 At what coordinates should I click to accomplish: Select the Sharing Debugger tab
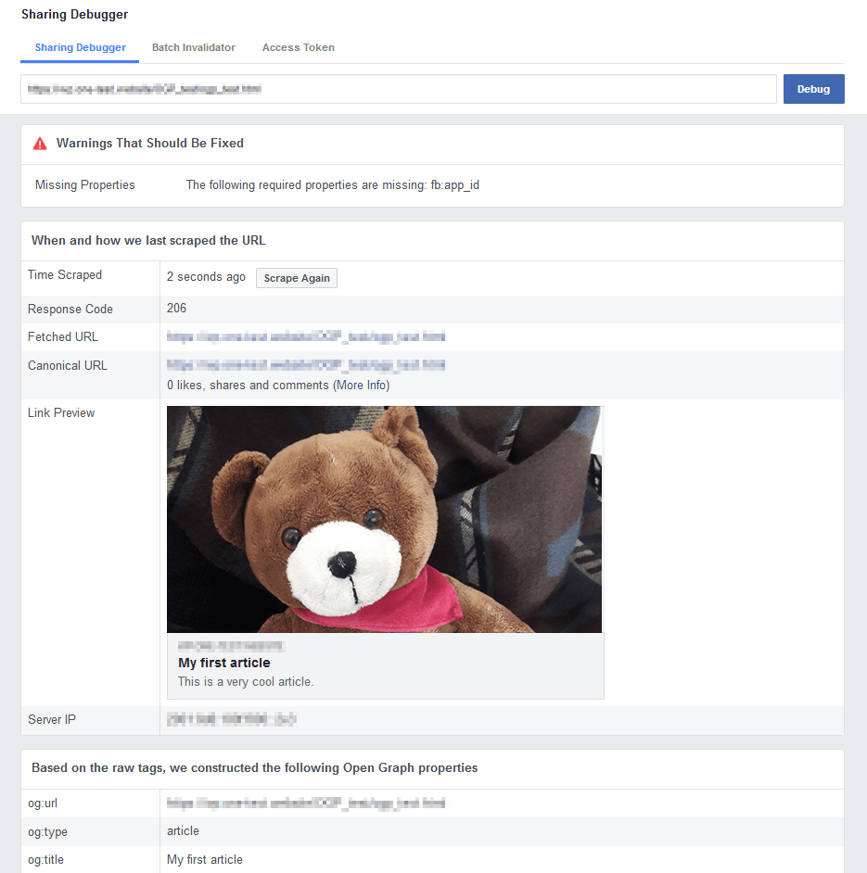coord(79,46)
